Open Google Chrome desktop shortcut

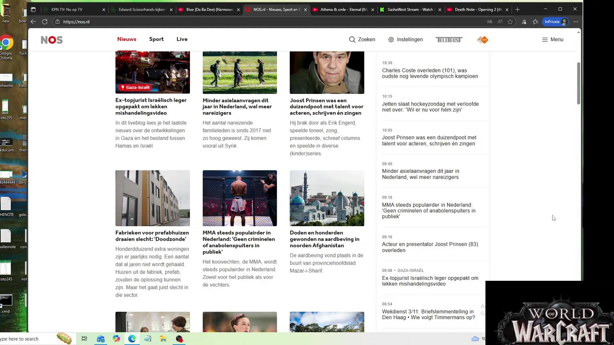(6, 48)
